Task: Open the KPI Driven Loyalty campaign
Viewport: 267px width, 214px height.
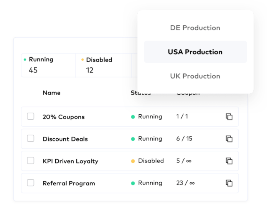Action: click(x=70, y=161)
